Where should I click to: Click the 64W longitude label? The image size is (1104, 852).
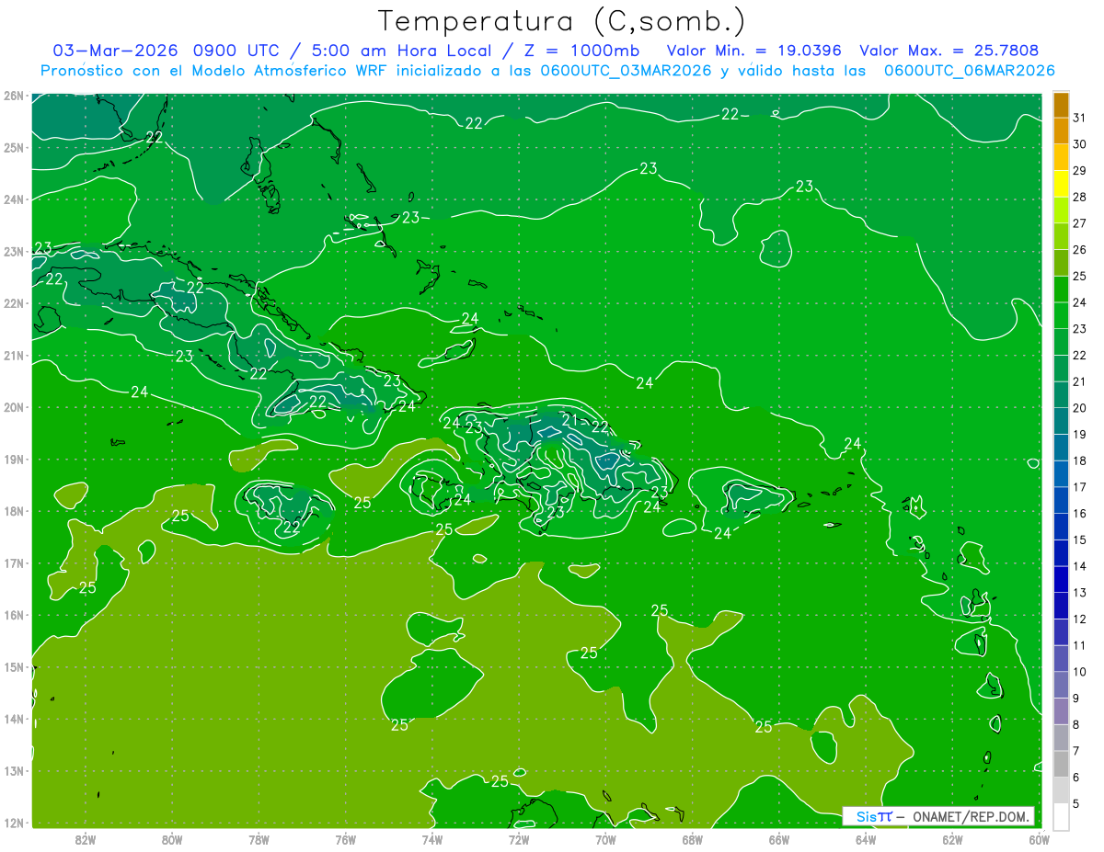(x=866, y=839)
